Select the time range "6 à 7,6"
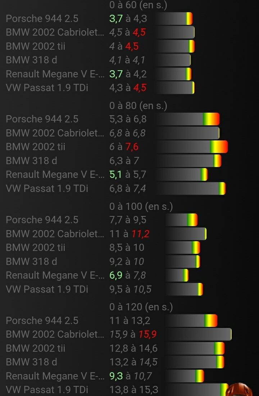Image resolution: width=259 pixels, height=396 pixels. tap(124, 147)
